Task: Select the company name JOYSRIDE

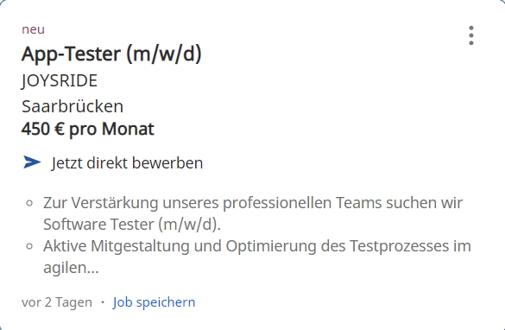Action: tap(60, 80)
